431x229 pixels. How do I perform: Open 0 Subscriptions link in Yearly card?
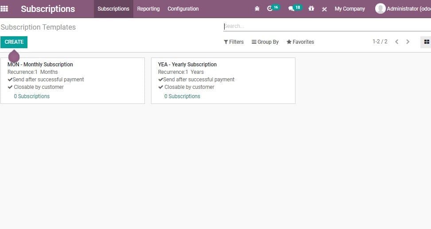click(182, 96)
